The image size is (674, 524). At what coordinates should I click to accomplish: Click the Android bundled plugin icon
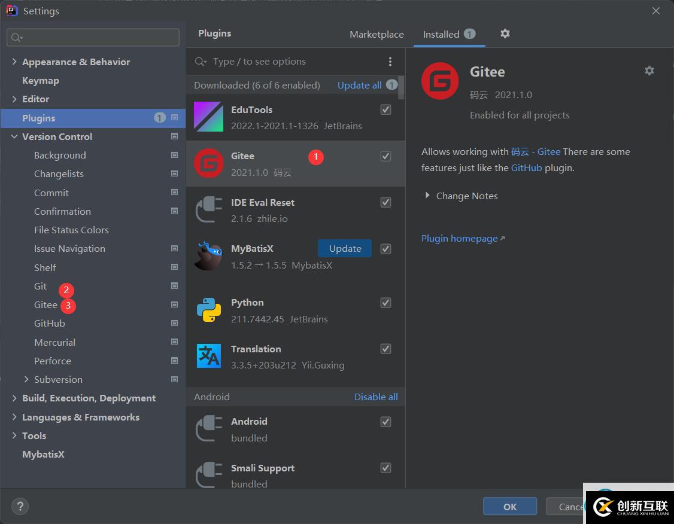click(x=209, y=428)
